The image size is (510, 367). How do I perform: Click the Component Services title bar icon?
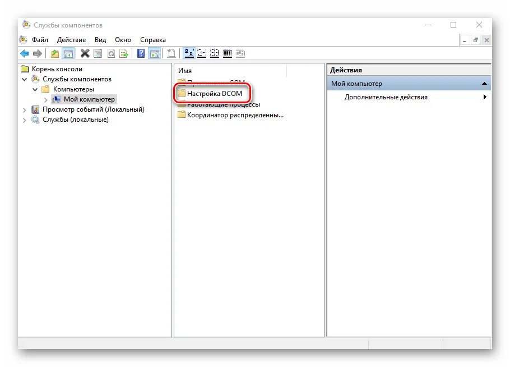pyautogui.click(x=26, y=25)
